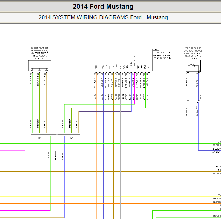Click the "2014 SYSTEM WIRING DIAGRAMS Ford - Mustang" subtitle
This screenshot has width=221, height=219.
(x=103, y=17)
